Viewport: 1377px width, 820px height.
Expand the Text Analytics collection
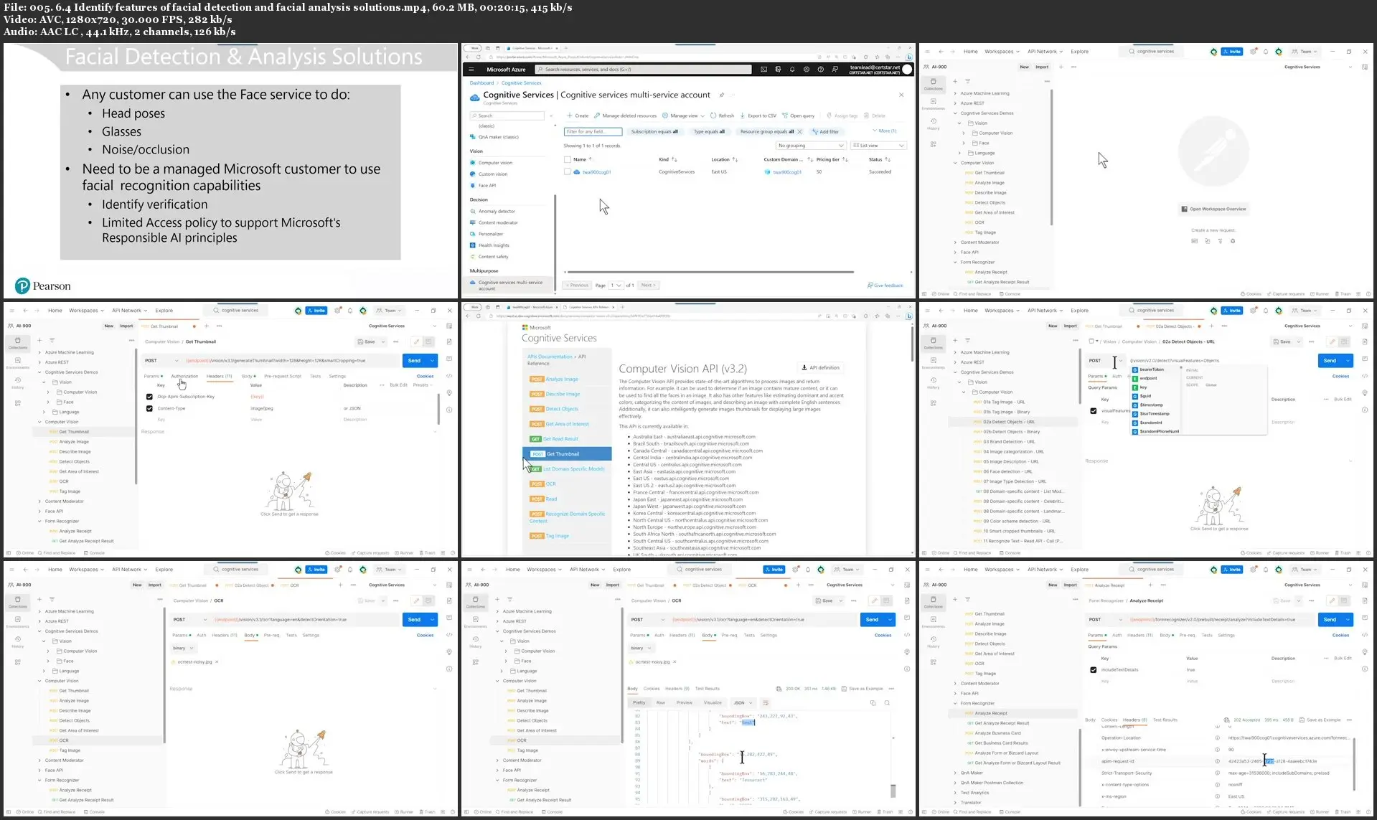pyautogui.click(x=956, y=793)
